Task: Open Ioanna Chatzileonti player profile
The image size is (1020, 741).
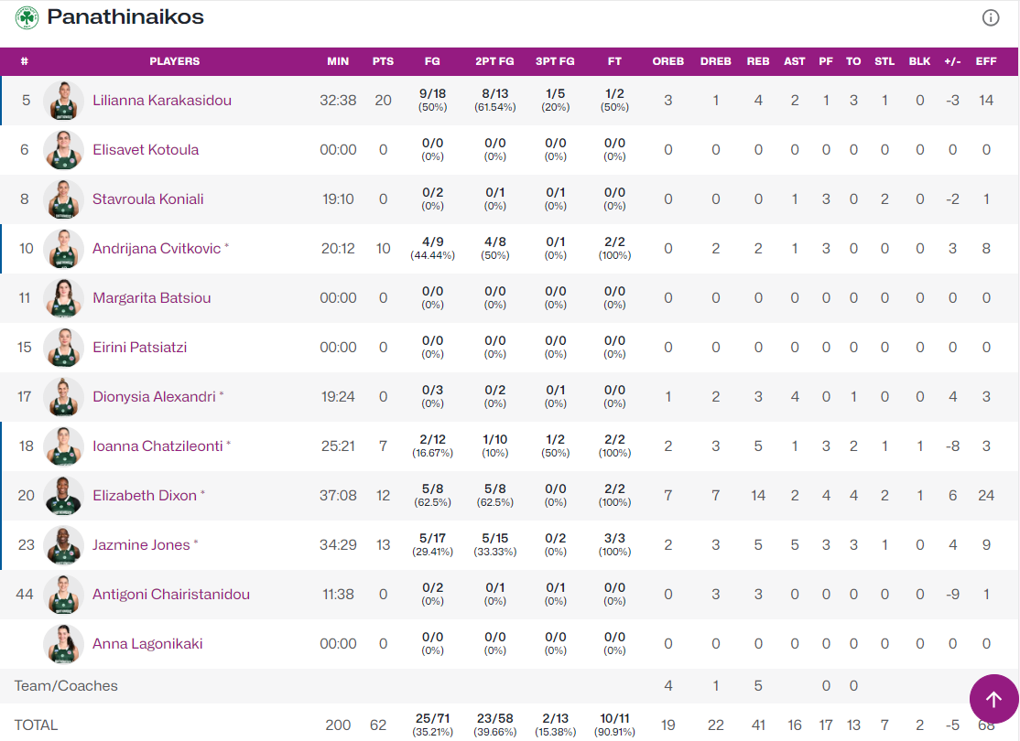Action: (157, 446)
